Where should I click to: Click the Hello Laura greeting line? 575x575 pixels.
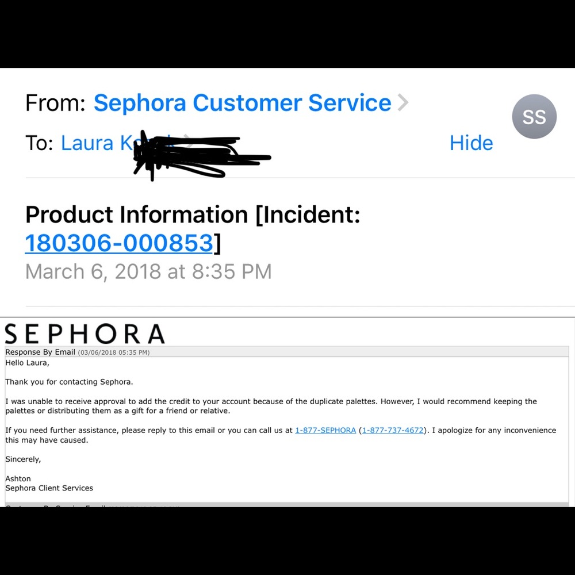click(x=27, y=363)
